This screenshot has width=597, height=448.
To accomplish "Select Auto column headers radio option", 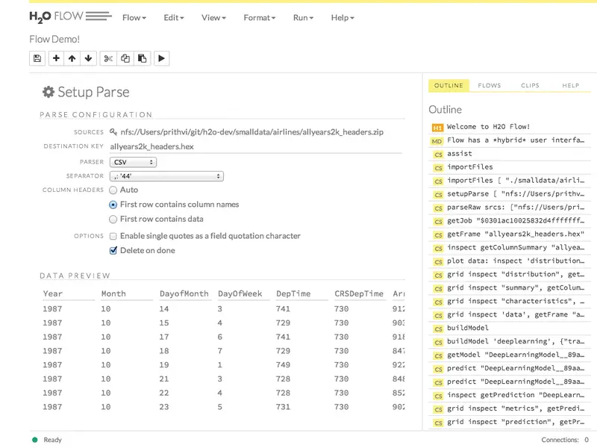I will coord(113,190).
